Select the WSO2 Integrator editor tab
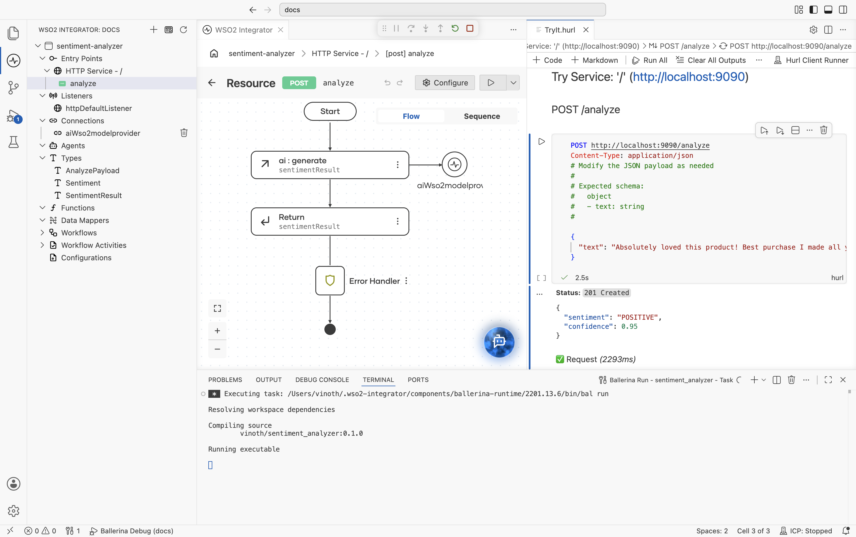Screen dimensions: 856x537 pyautogui.click(x=243, y=30)
